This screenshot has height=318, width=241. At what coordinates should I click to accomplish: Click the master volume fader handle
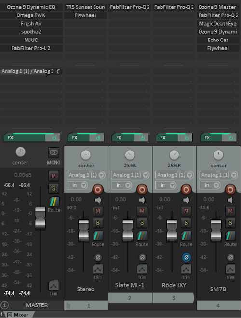(x=40, y=218)
